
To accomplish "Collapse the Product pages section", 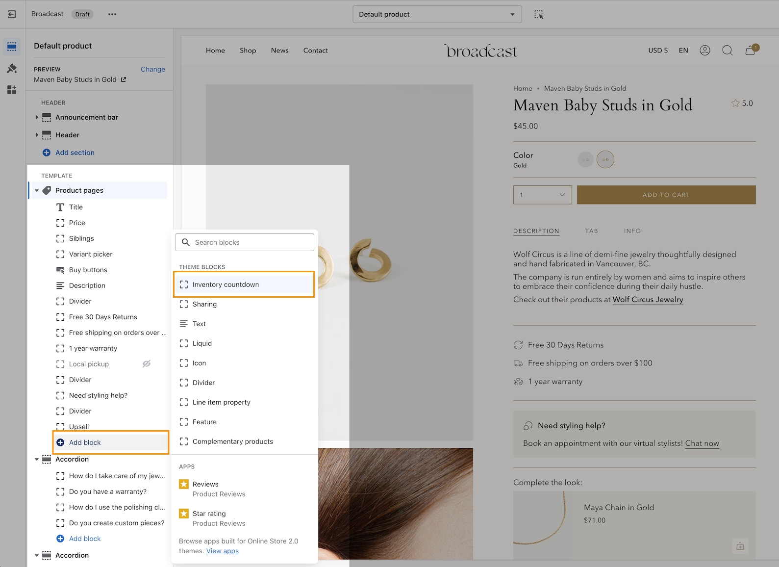I will (37, 190).
